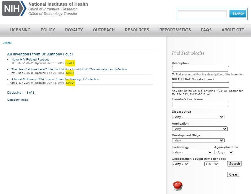Click the 'Find Technologies' heading

point(188,53)
